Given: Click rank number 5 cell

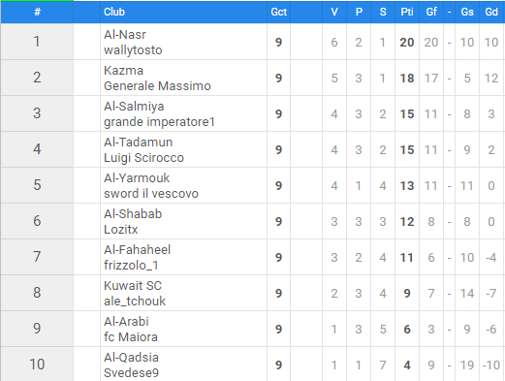Looking at the screenshot, I should [x=37, y=185].
